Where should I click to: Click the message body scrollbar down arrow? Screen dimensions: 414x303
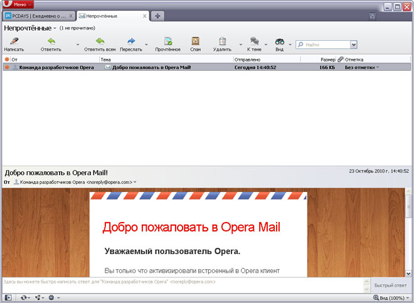(x=408, y=274)
